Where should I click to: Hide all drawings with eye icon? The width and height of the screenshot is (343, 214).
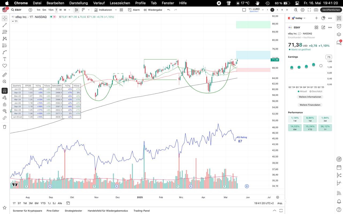click(5, 111)
